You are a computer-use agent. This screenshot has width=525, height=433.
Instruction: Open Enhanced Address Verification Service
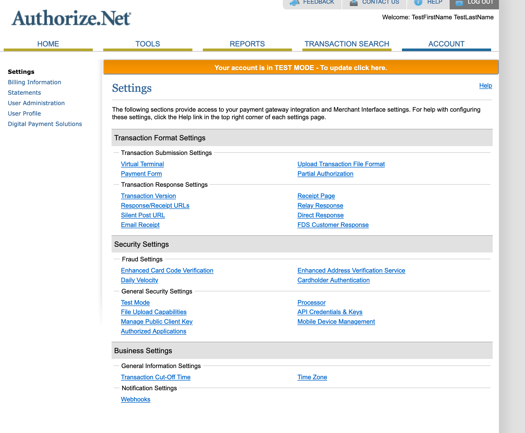pyautogui.click(x=351, y=270)
